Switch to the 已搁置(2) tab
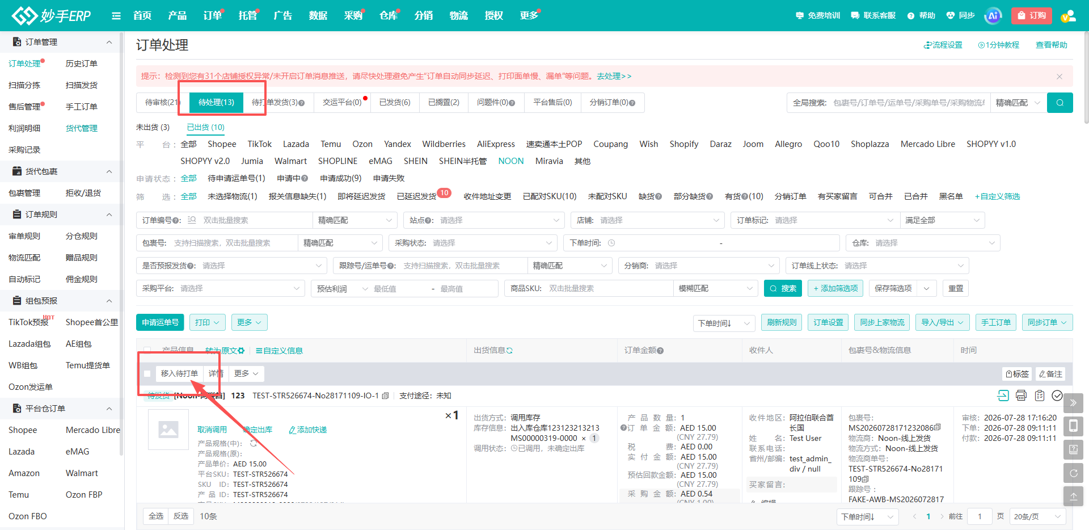Screen dimensions: 1089x530 click(444, 103)
